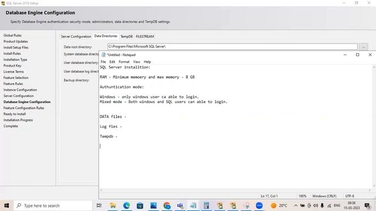Click Install Setup Files step
This screenshot has height=211, width=376.
tap(16, 47)
